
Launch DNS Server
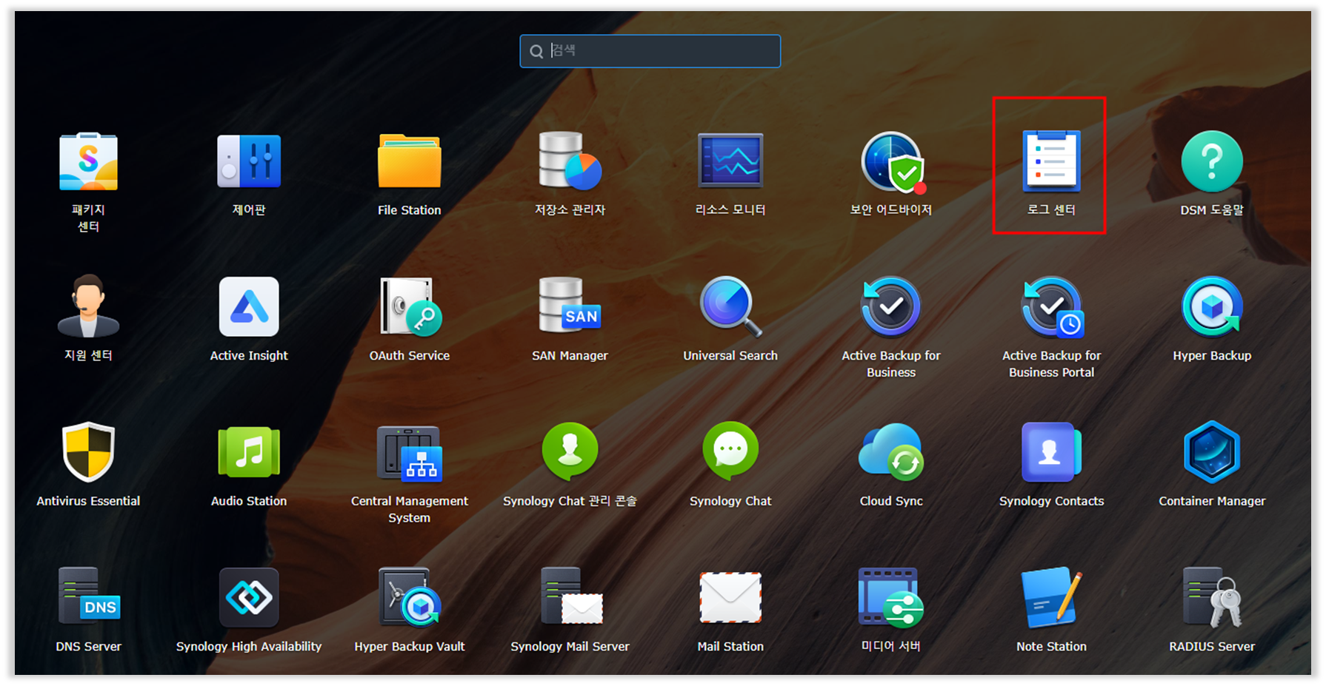(88, 597)
